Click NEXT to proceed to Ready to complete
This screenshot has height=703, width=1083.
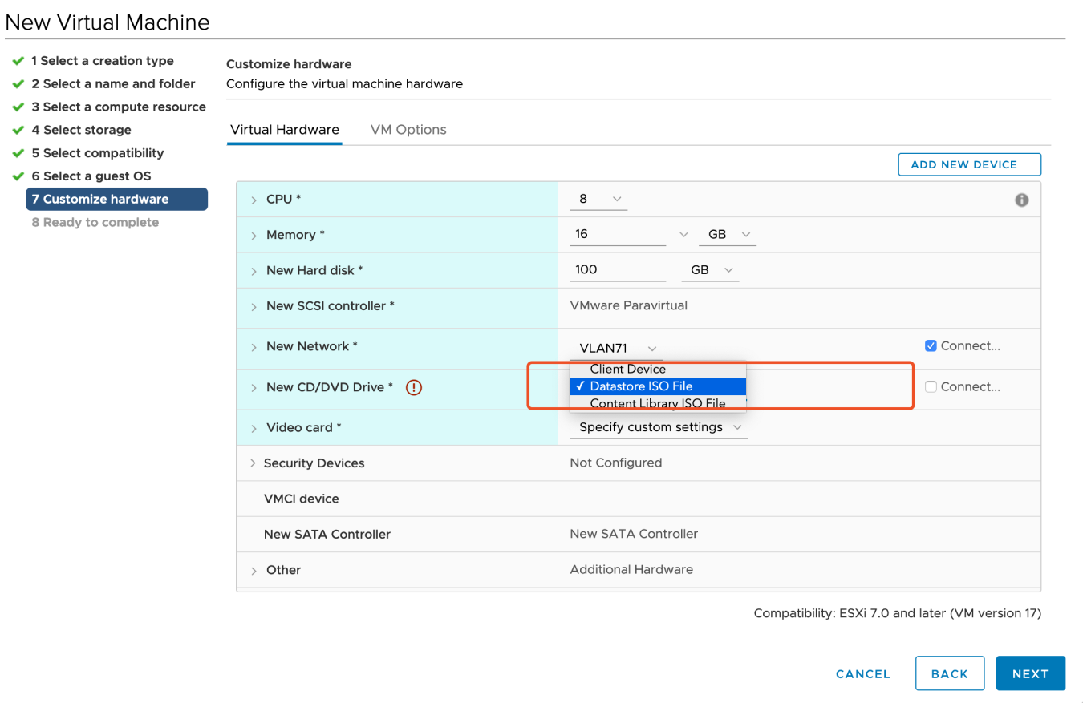(1030, 673)
